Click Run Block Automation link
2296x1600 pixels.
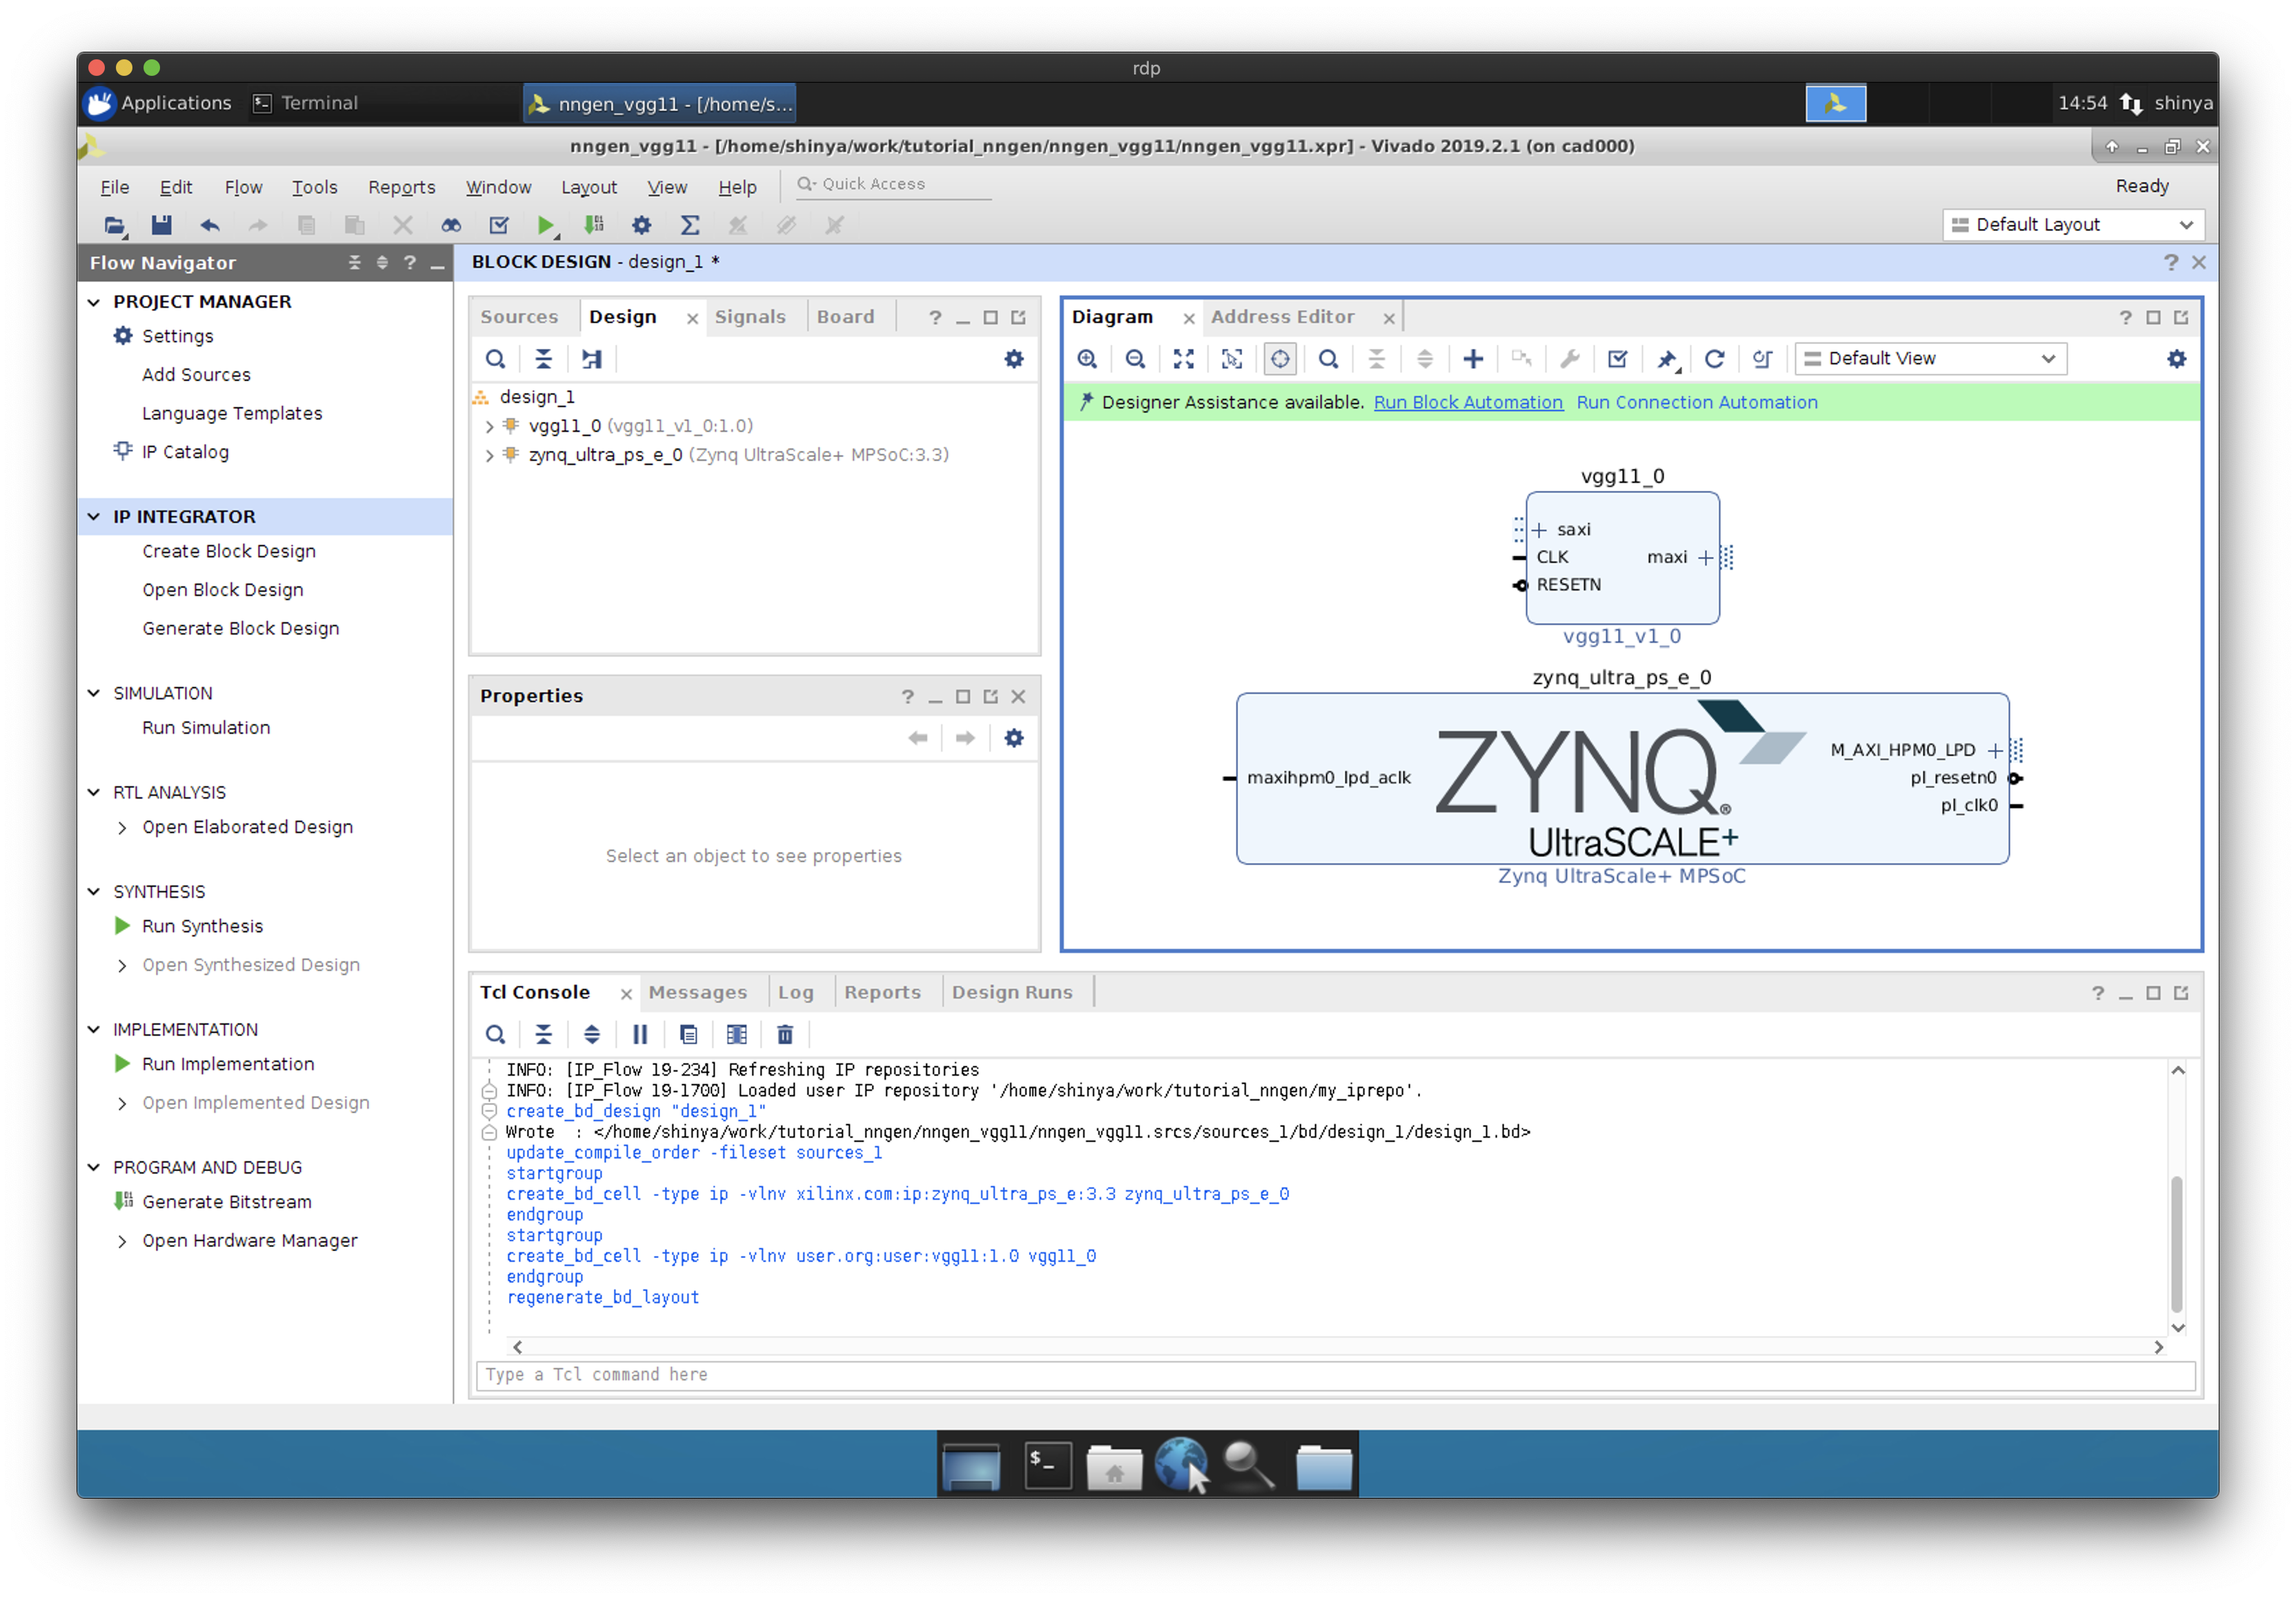click(1467, 402)
